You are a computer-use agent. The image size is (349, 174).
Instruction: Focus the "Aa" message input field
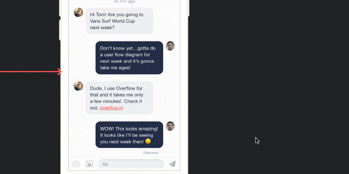coord(131,164)
